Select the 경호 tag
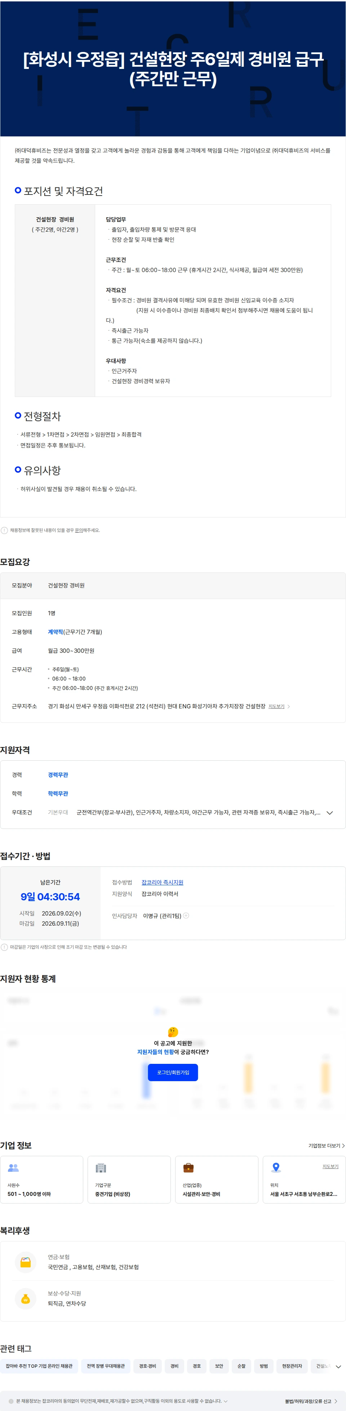This screenshot has width=346, height=1411. [x=196, y=1366]
